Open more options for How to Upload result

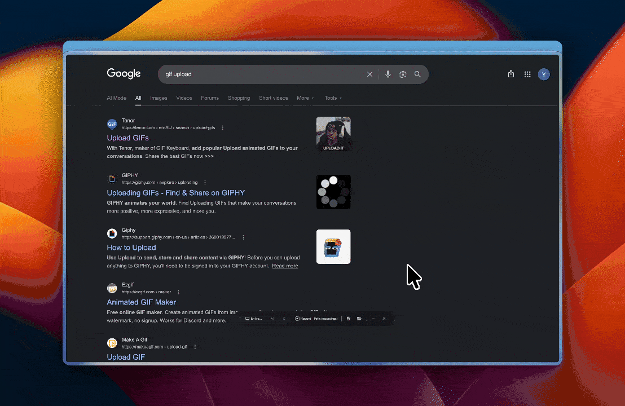coord(243,237)
